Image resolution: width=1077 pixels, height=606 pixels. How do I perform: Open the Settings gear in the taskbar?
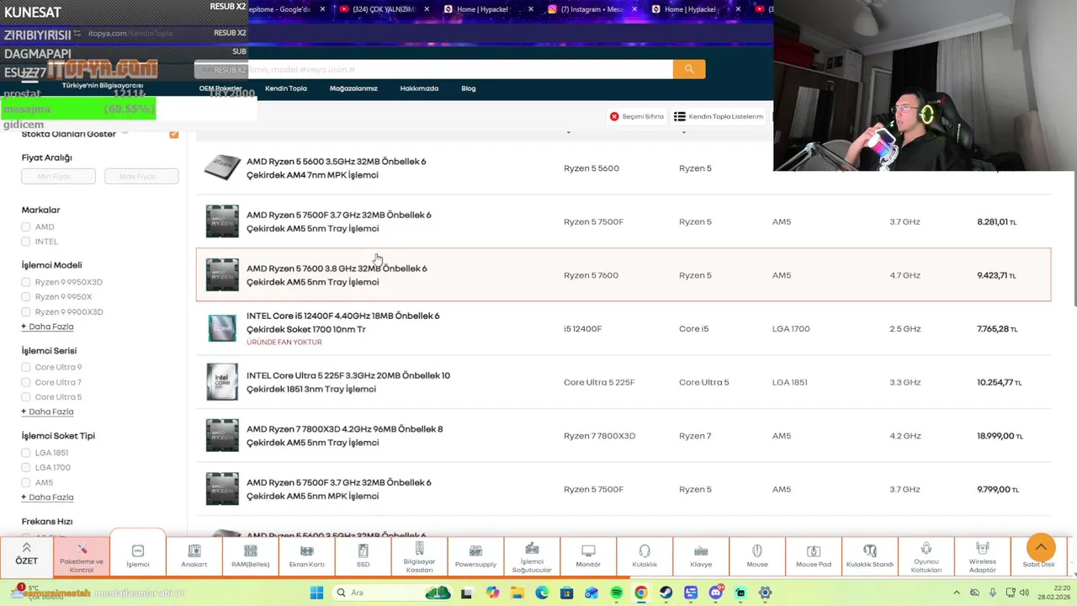click(x=765, y=593)
